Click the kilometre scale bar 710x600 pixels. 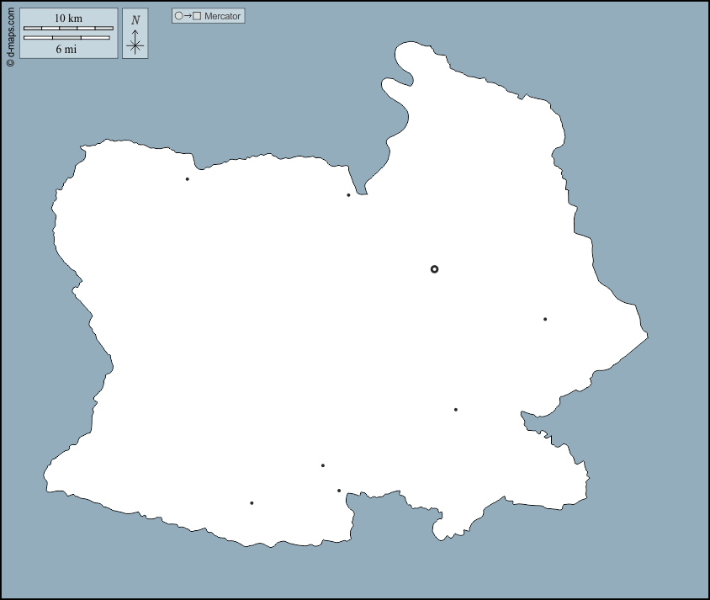[x=68, y=29]
